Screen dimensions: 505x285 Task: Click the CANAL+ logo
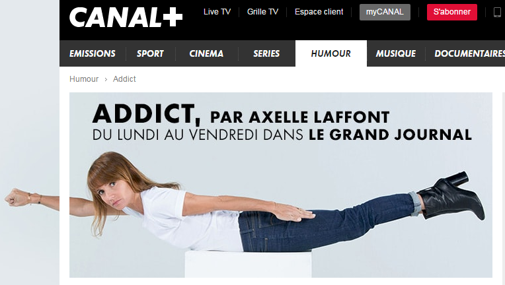(x=126, y=17)
